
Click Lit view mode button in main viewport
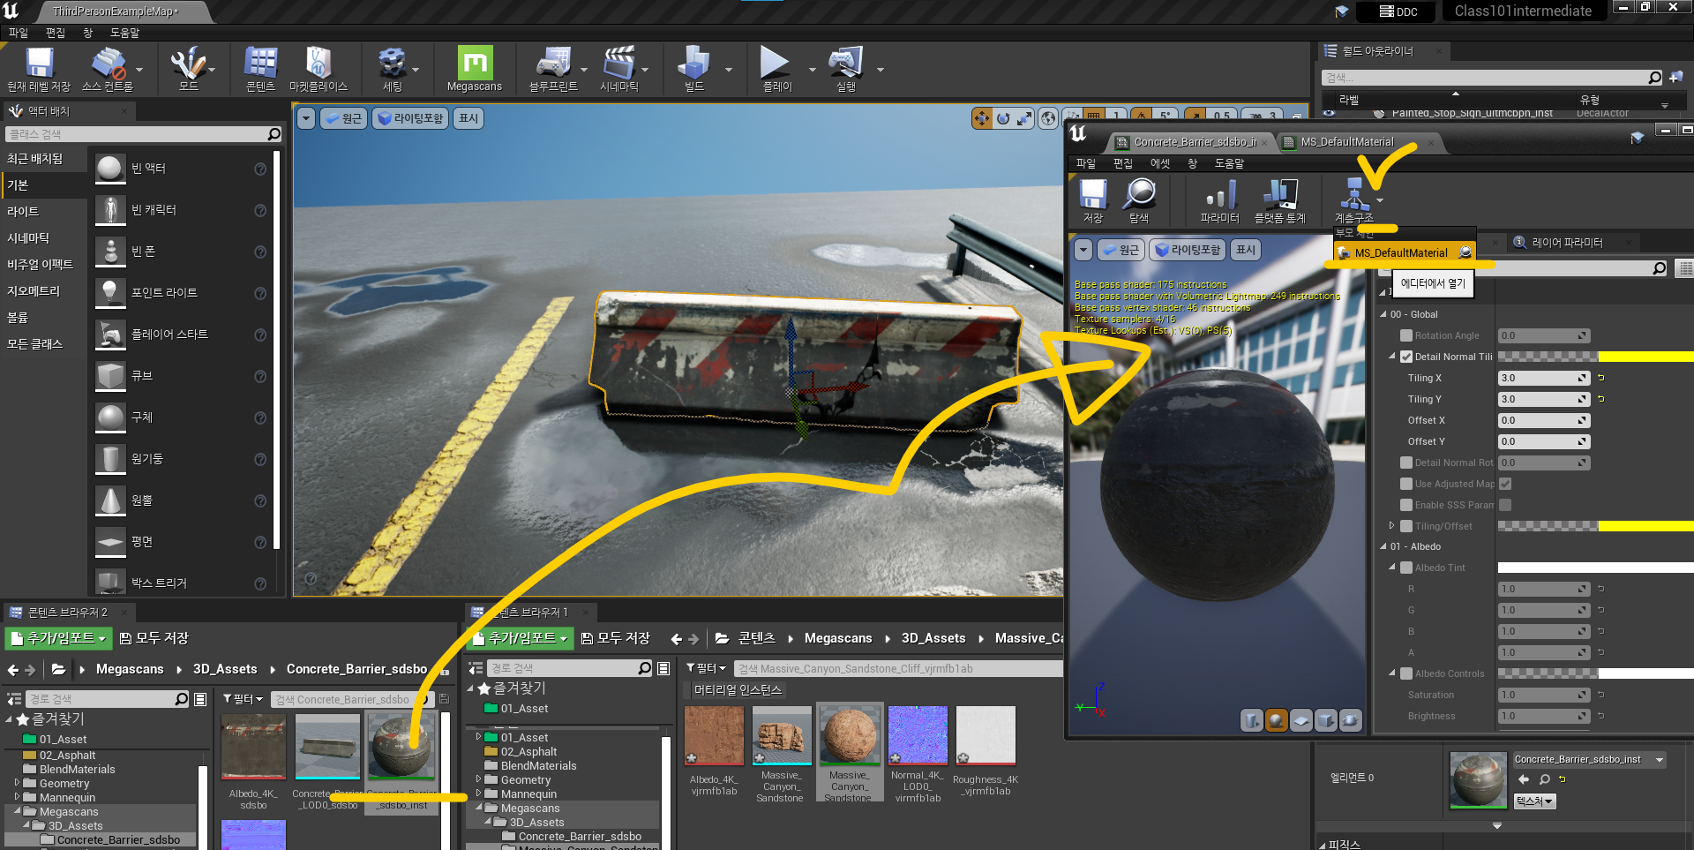point(410,118)
